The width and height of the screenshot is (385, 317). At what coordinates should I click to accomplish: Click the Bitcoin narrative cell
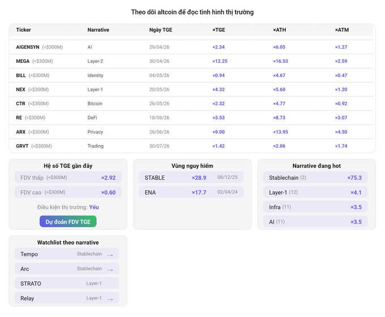(95, 104)
